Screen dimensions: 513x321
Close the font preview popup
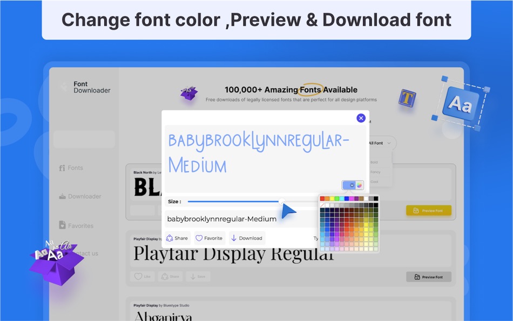pos(361,118)
